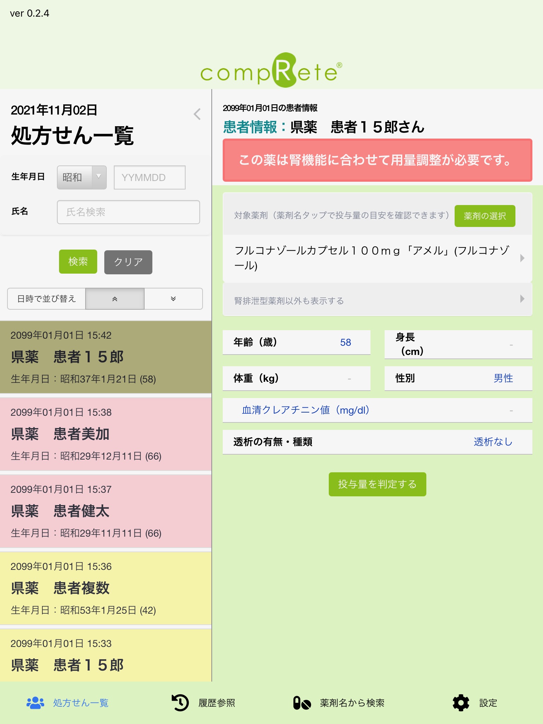Click the 薬剤の選択 button
This screenshot has width=543, height=724.
(x=485, y=216)
